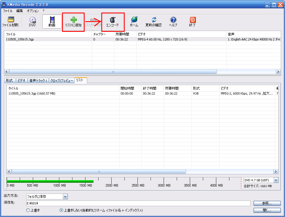Select the リスト tab
This screenshot has width=285, height=217.
pos(80,80)
